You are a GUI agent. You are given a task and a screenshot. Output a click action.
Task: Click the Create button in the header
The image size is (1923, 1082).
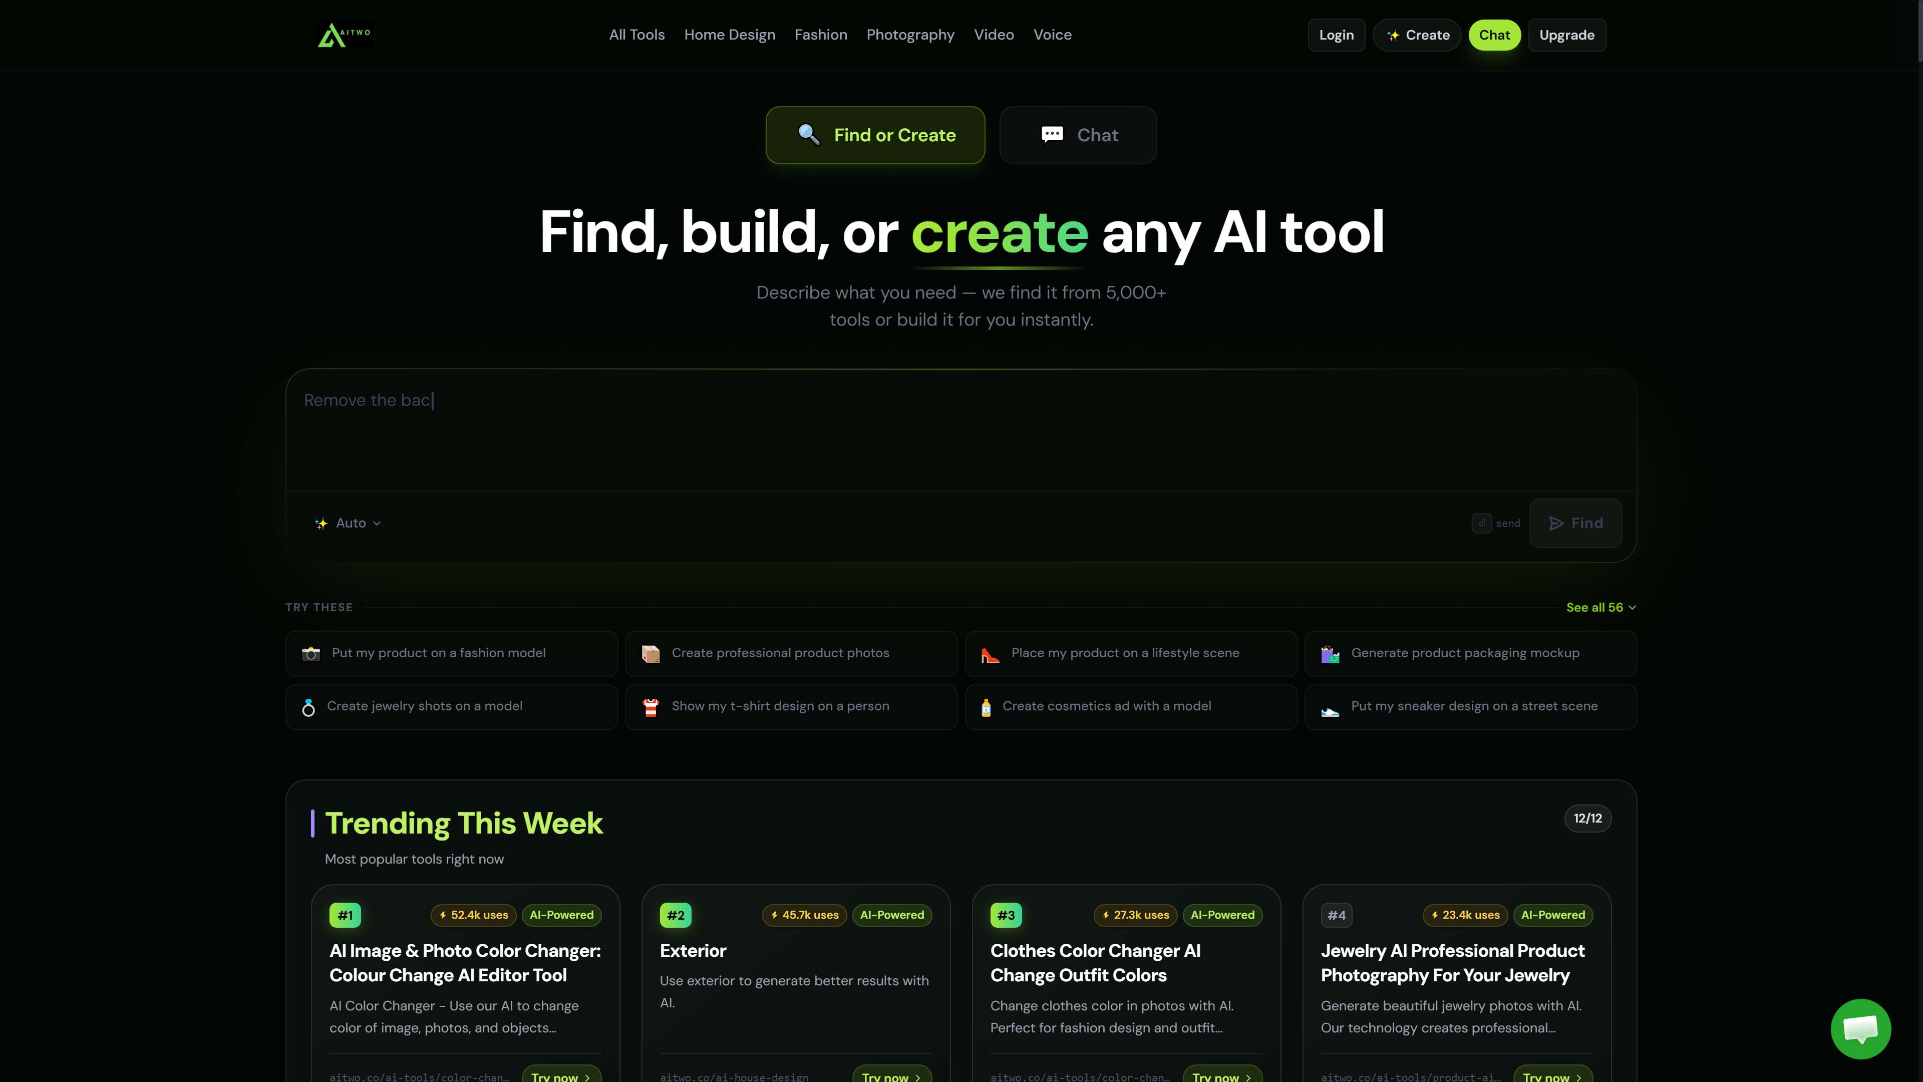pos(1417,35)
